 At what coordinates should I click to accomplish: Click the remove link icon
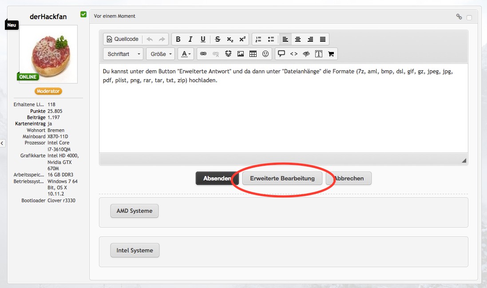click(x=216, y=54)
